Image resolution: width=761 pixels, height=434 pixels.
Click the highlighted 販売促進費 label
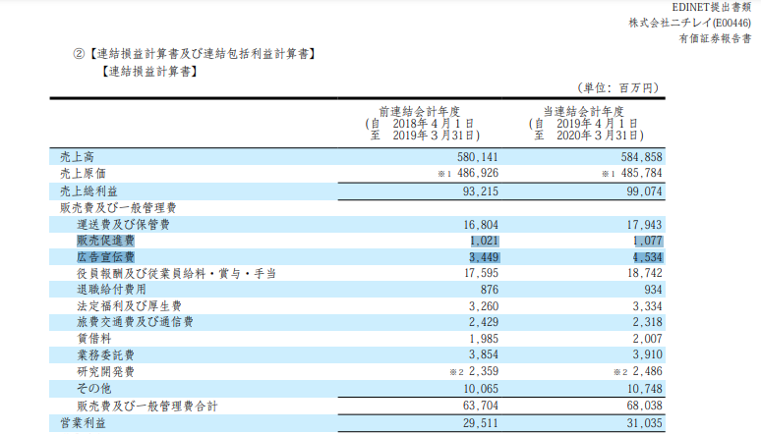coord(106,241)
